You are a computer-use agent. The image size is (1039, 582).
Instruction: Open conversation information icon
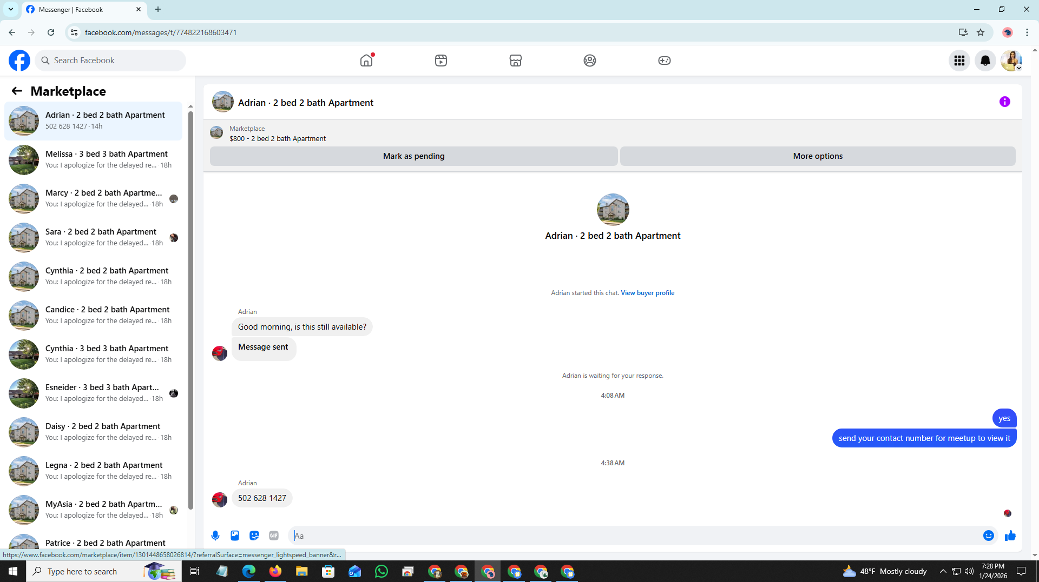[x=1005, y=102]
